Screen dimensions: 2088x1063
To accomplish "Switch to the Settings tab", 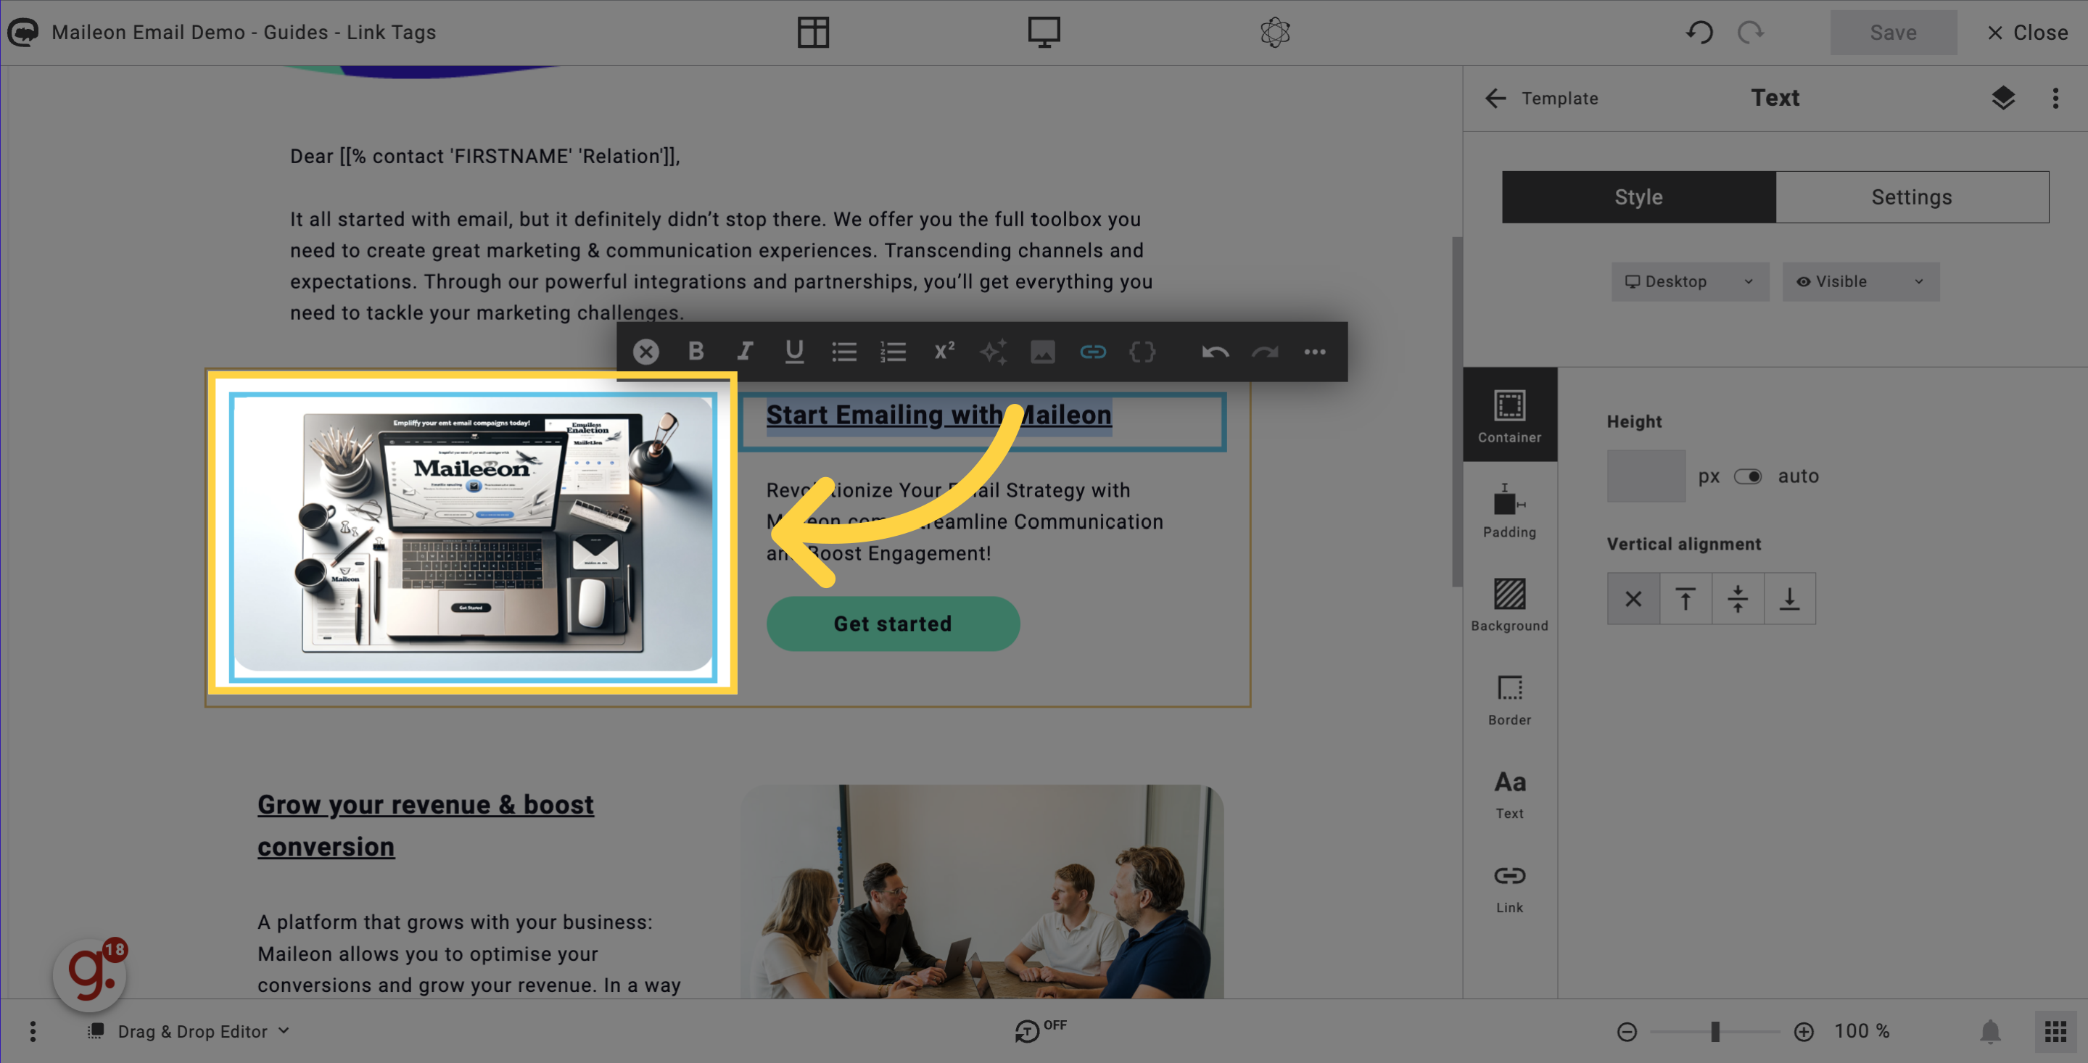I will click(1912, 197).
